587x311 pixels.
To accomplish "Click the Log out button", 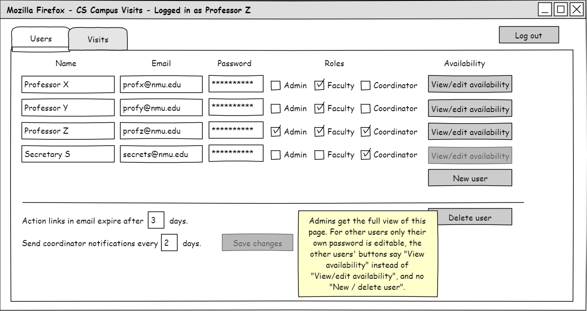I will point(528,36).
